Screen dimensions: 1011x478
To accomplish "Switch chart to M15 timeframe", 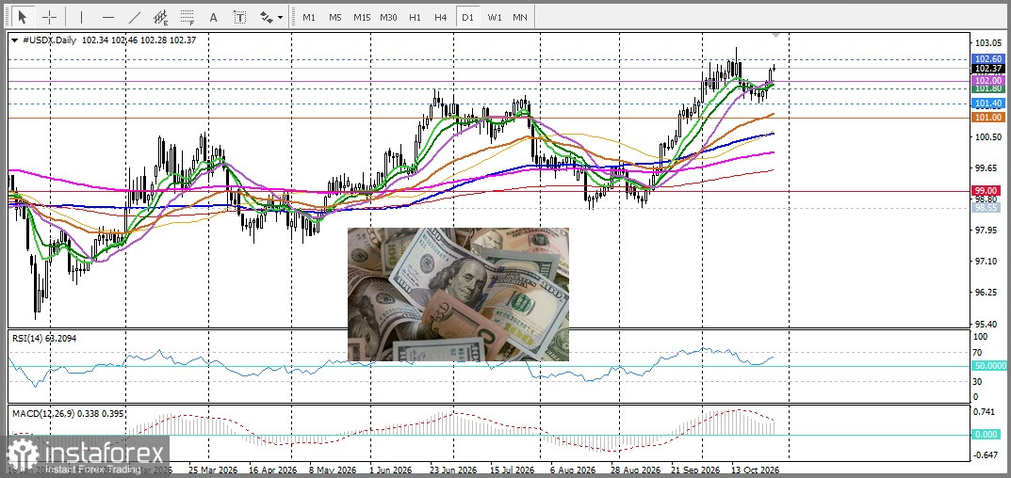I will [x=362, y=17].
